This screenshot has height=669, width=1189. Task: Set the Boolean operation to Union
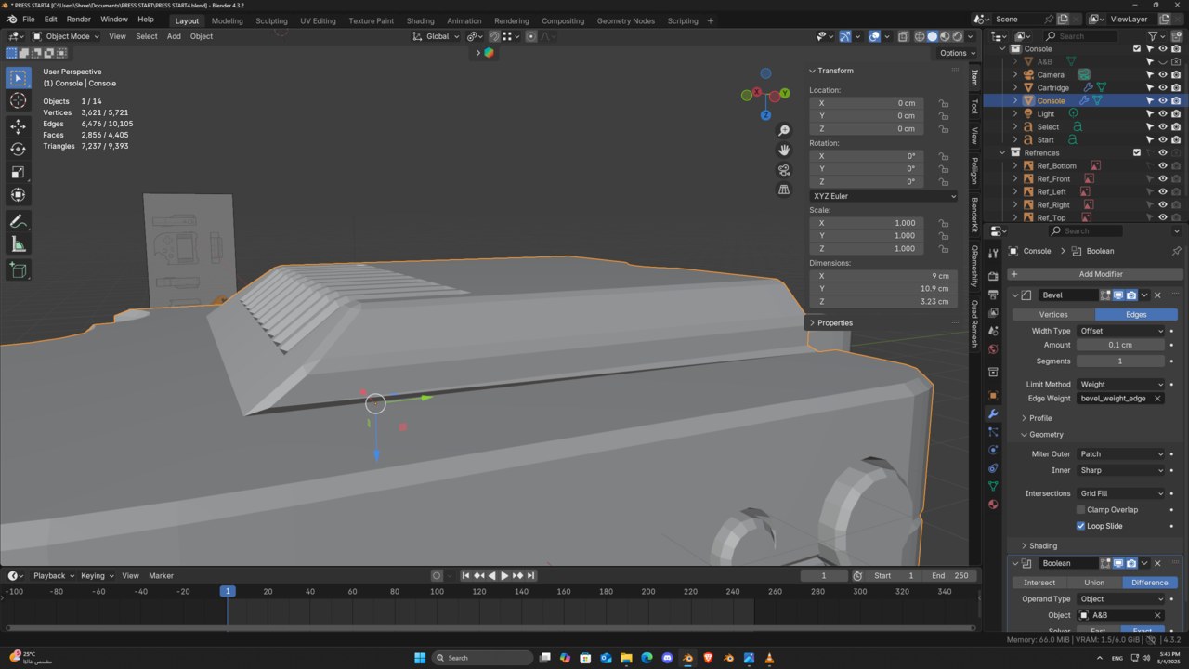pyautogui.click(x=1094, y=583)
